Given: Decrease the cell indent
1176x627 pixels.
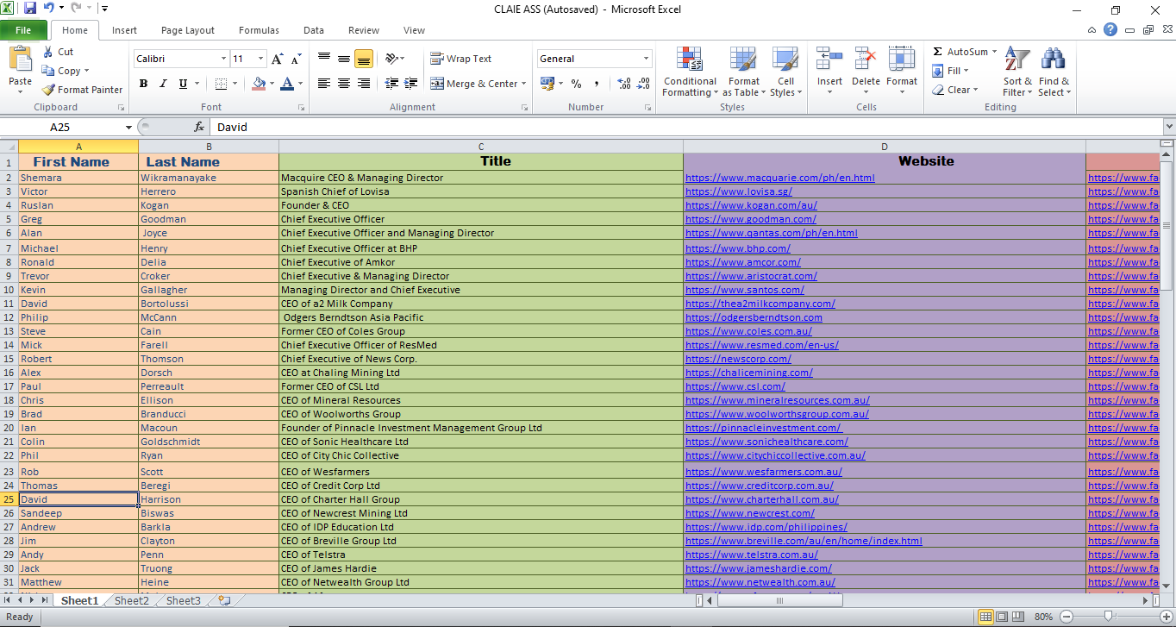Looking at the screenshot, I should pos(391,84).
